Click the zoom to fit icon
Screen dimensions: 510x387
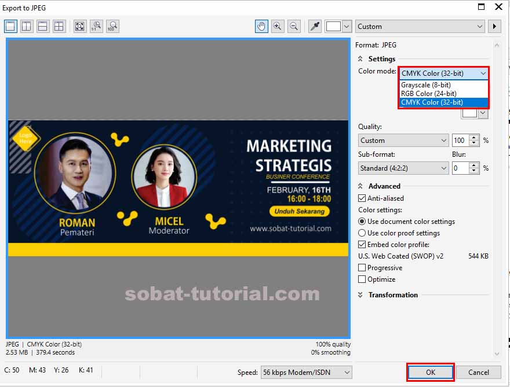point(79,26)
